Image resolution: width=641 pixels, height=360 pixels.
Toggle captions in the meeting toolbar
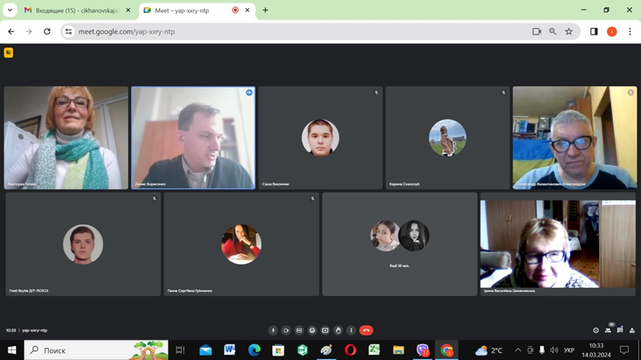click(x=299, y=330)
